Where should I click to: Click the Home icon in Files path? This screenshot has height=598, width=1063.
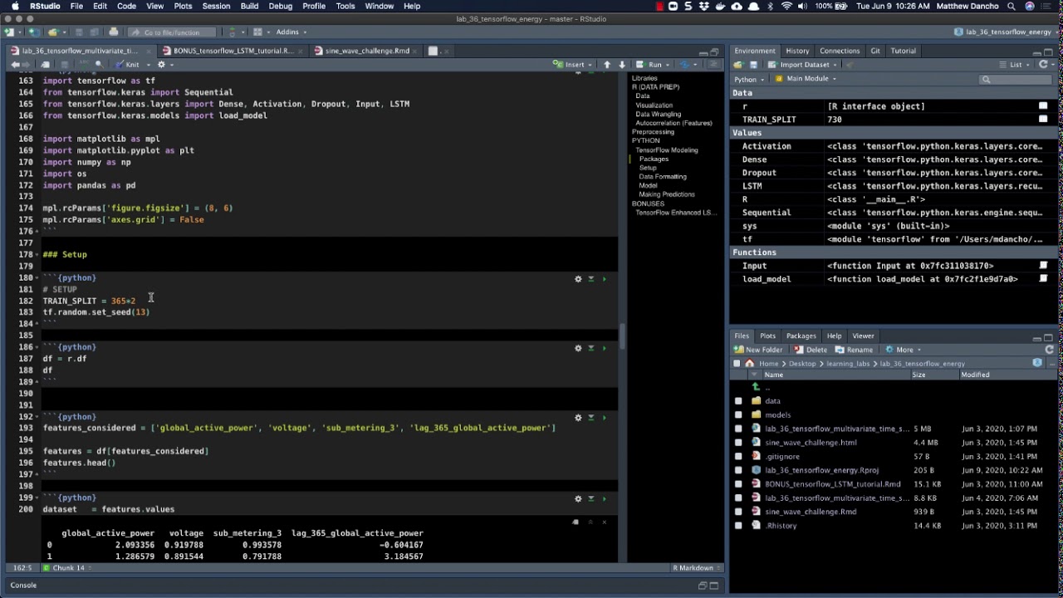750,364
